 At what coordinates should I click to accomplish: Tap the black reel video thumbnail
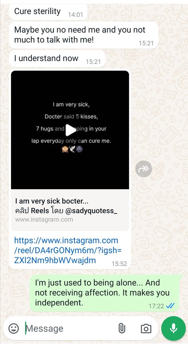[70, 130]
